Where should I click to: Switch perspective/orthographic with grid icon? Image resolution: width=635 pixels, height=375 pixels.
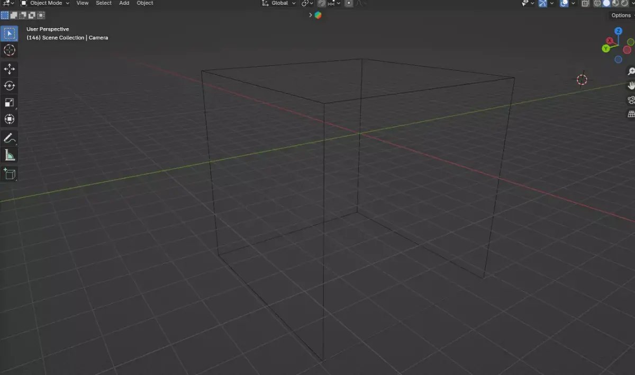coord(631,114)
